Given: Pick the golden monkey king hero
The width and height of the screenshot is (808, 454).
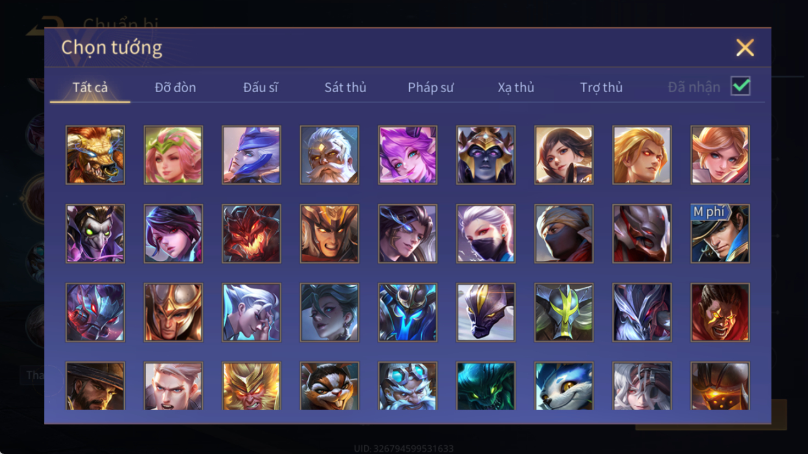Looking at the screenshot, I should tap(251, 385).
